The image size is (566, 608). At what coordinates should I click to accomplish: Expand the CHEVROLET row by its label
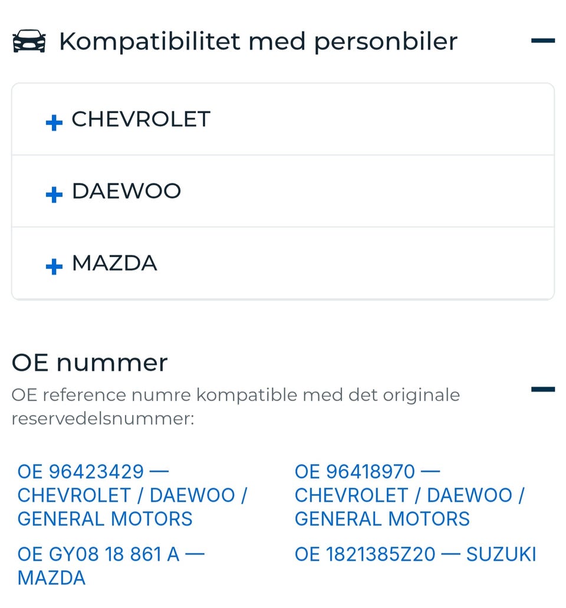141,119
